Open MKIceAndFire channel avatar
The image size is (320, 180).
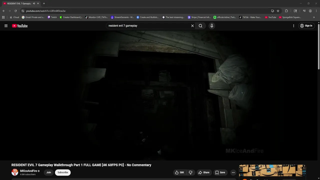pyautogui.click(x=15, y=172)
